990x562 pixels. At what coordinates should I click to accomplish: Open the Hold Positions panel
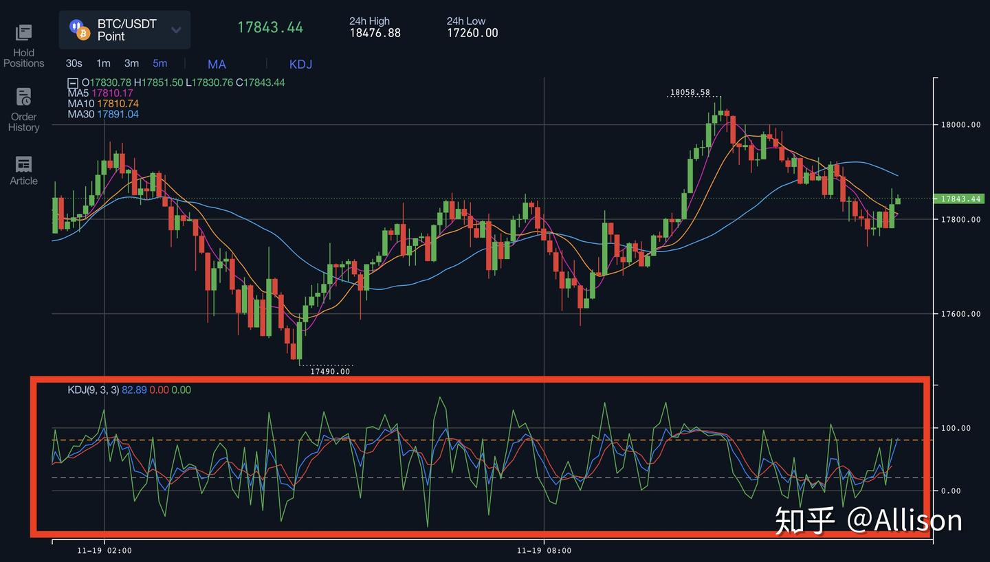point(23,43)
